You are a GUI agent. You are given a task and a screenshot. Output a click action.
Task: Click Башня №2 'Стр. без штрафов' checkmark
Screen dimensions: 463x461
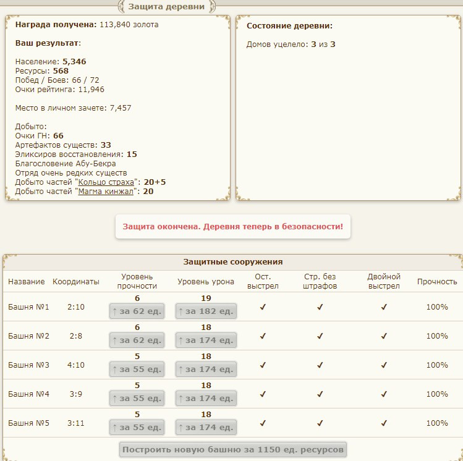[x=320, y=336]
